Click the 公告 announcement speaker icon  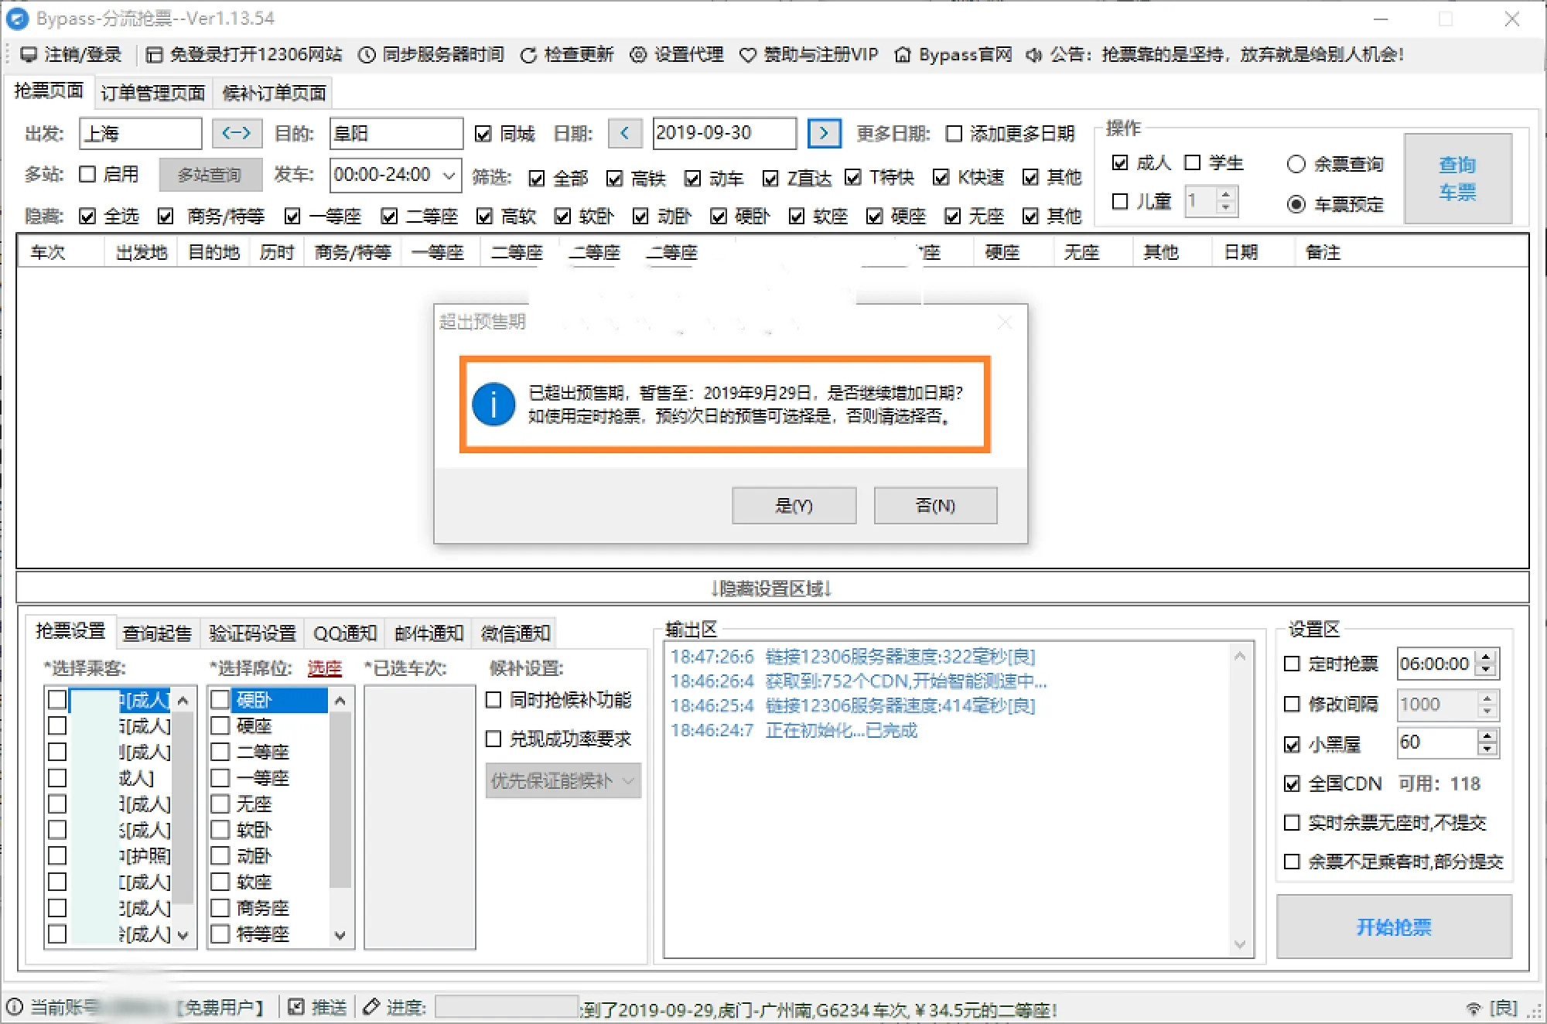(x=1033, y=54)
